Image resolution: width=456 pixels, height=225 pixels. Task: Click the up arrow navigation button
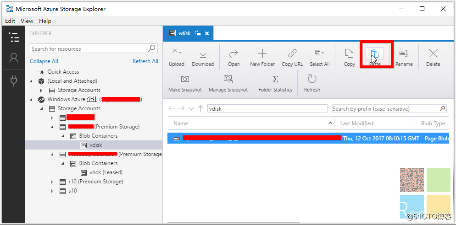coord(200,108)
